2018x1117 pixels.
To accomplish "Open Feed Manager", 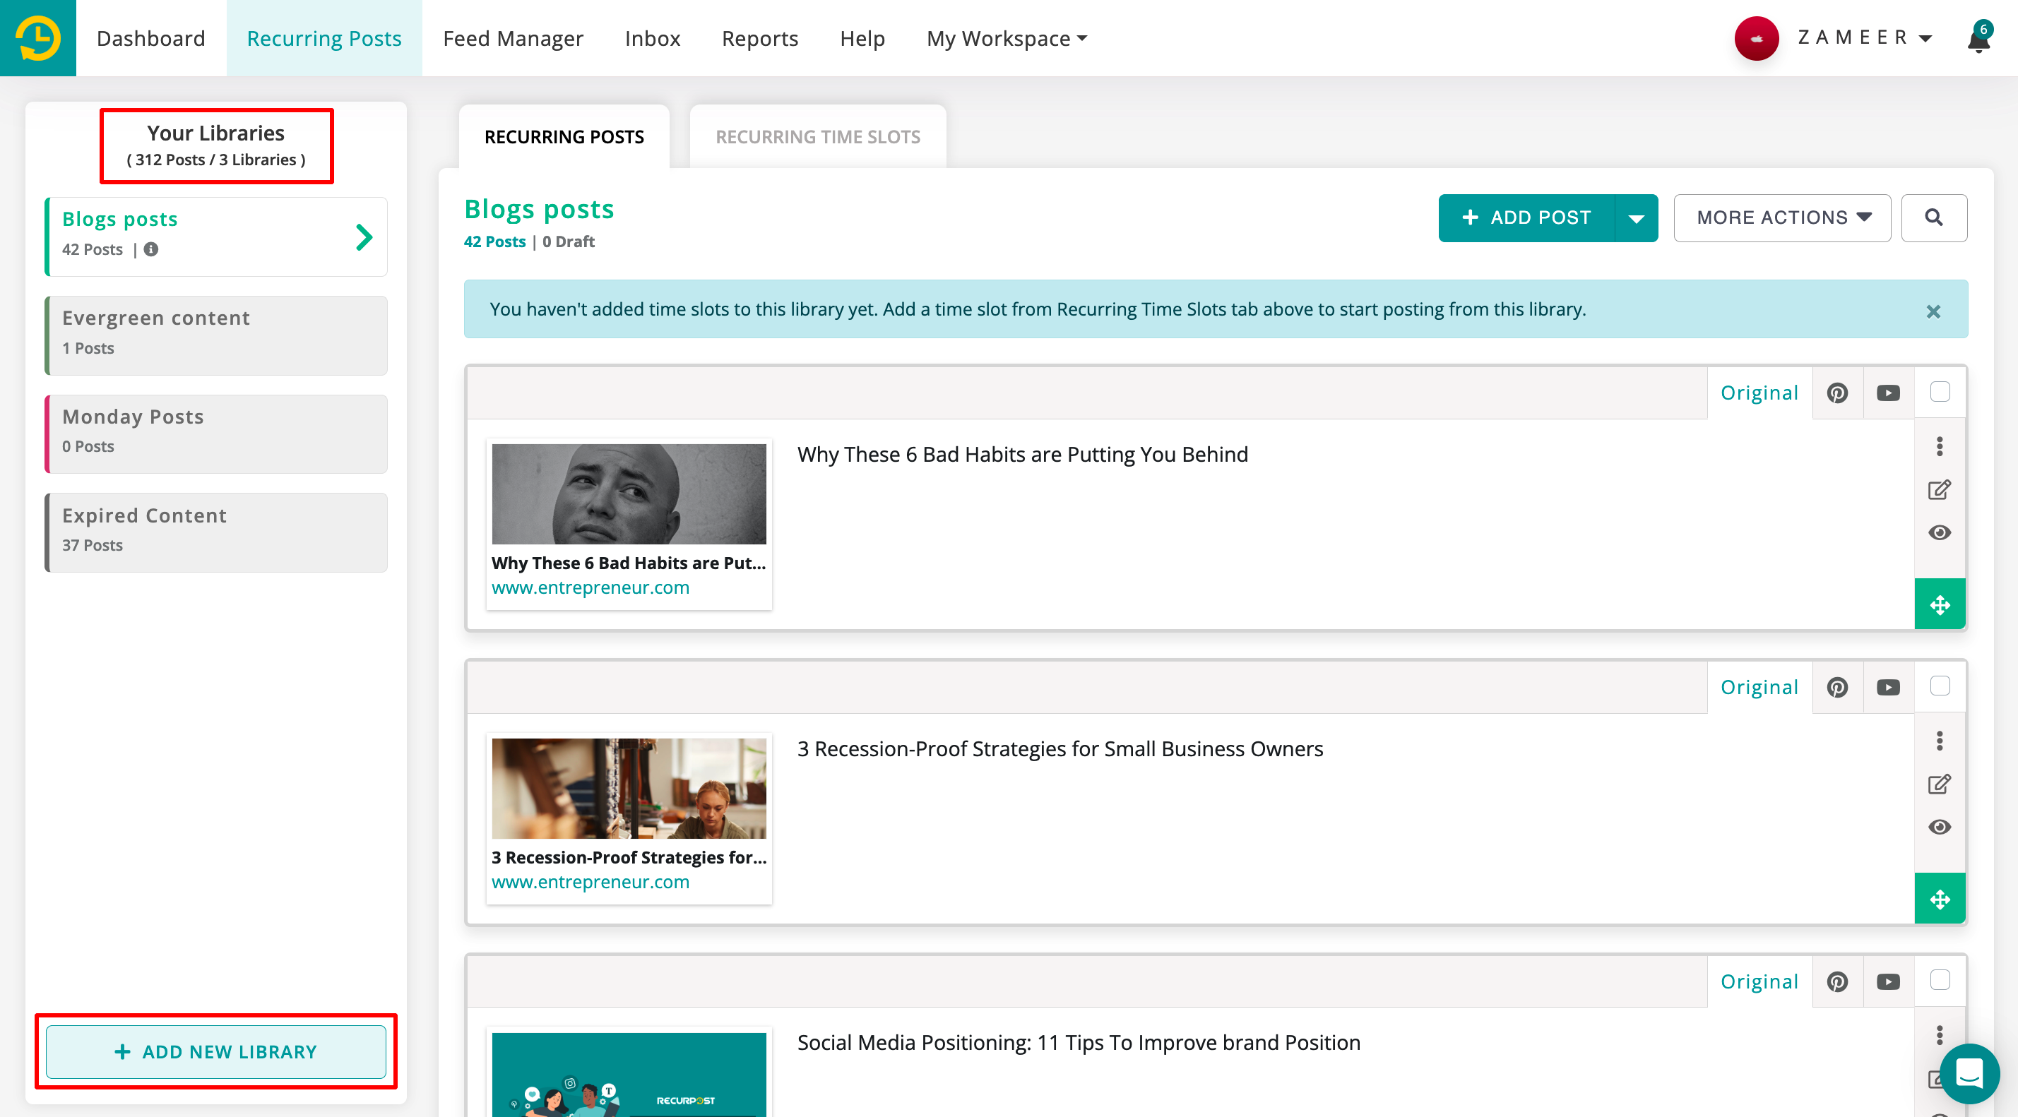I will [x=513, y=38].
